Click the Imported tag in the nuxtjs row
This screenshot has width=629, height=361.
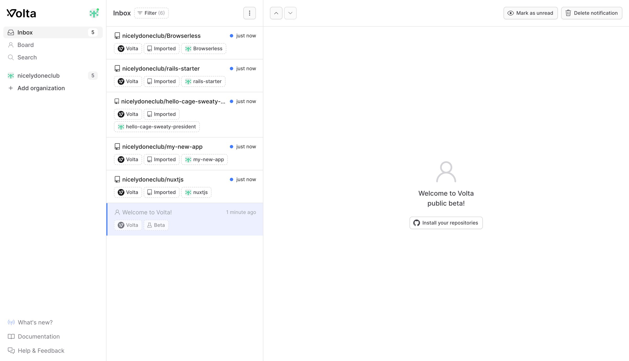pos(161,192)
